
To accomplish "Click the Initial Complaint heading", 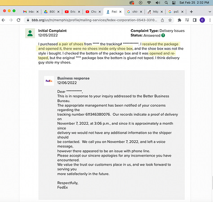I will (x=52, y=31).
